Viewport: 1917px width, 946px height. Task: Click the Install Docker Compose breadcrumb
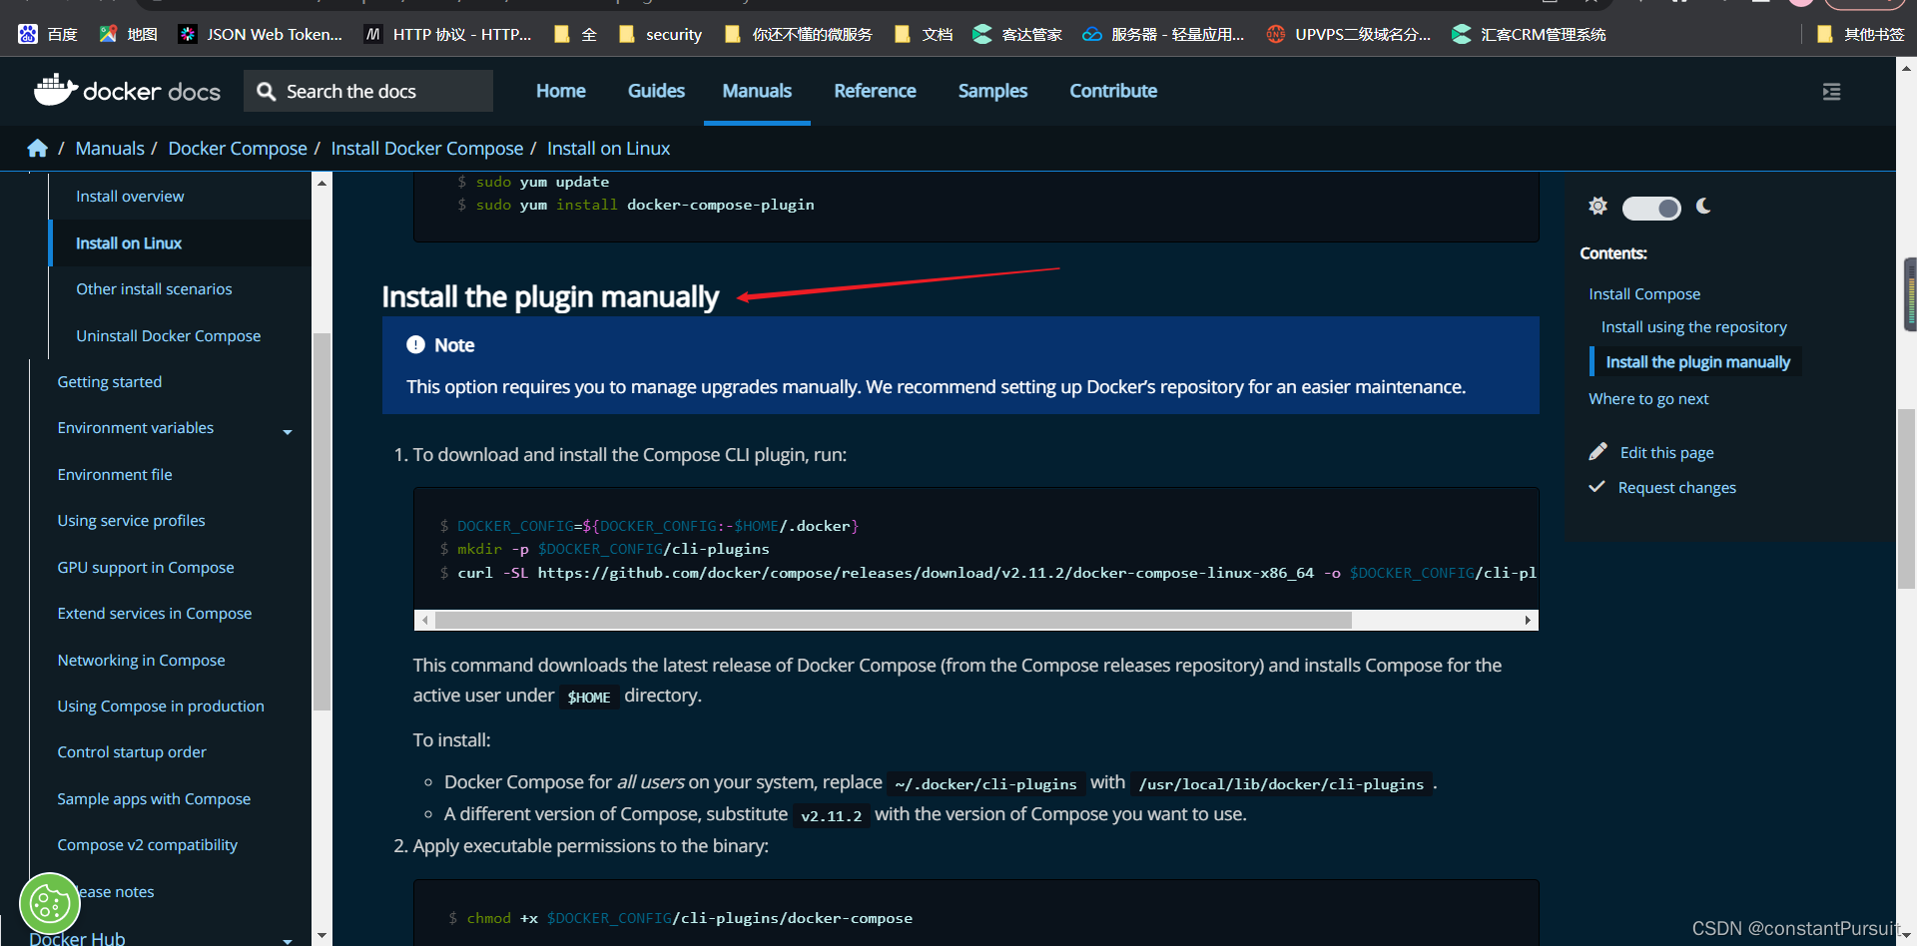[x=427, y=149]
